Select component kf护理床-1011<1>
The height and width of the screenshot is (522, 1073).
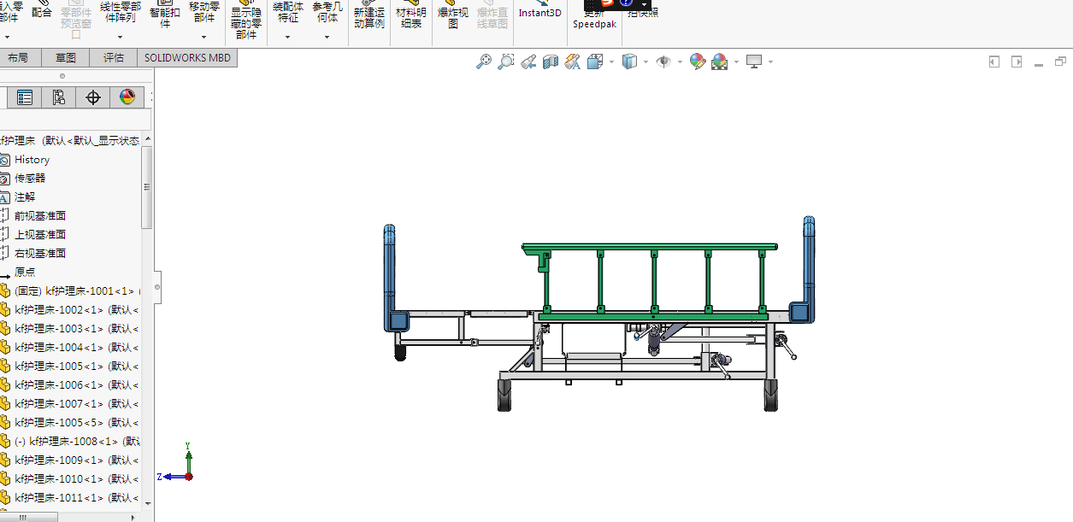[x=70, y=498]
